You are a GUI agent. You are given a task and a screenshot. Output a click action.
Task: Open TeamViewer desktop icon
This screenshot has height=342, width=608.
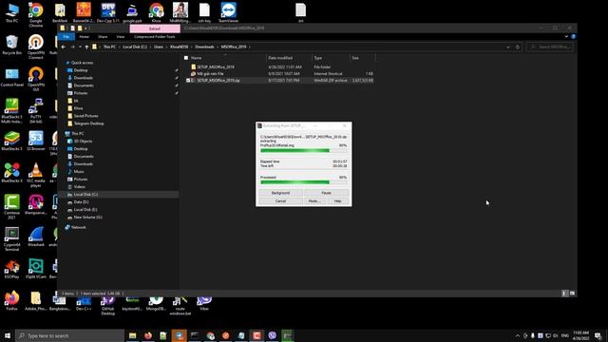228,12
